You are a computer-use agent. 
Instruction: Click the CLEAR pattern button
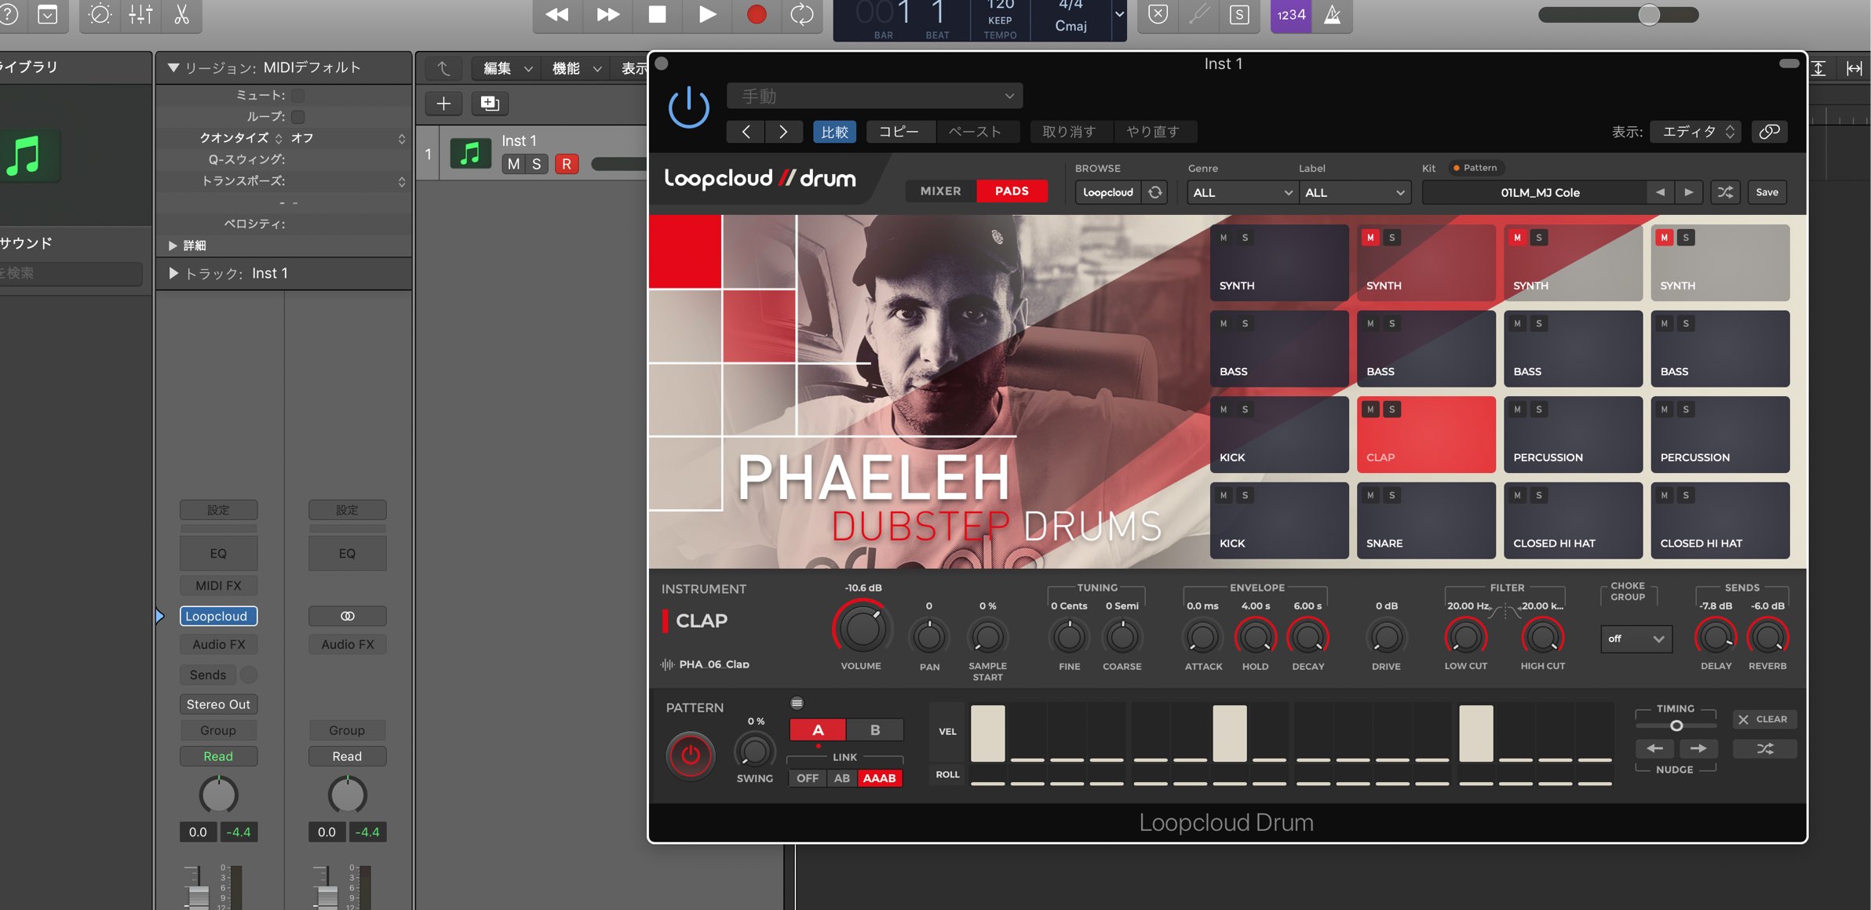tap(1764, 719)
